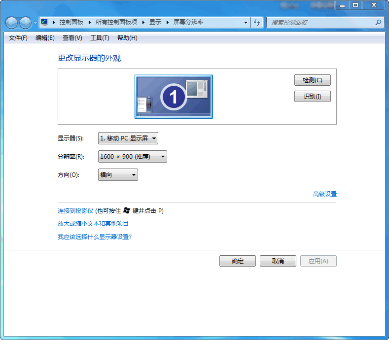This screenshot has height=340, width=389.
Task: Open the 分辨率 resolution dropdown
Action: [x=133, y=157]
